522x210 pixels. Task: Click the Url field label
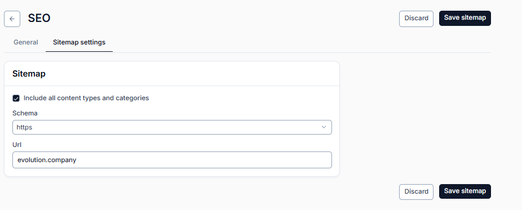(17, 145)
